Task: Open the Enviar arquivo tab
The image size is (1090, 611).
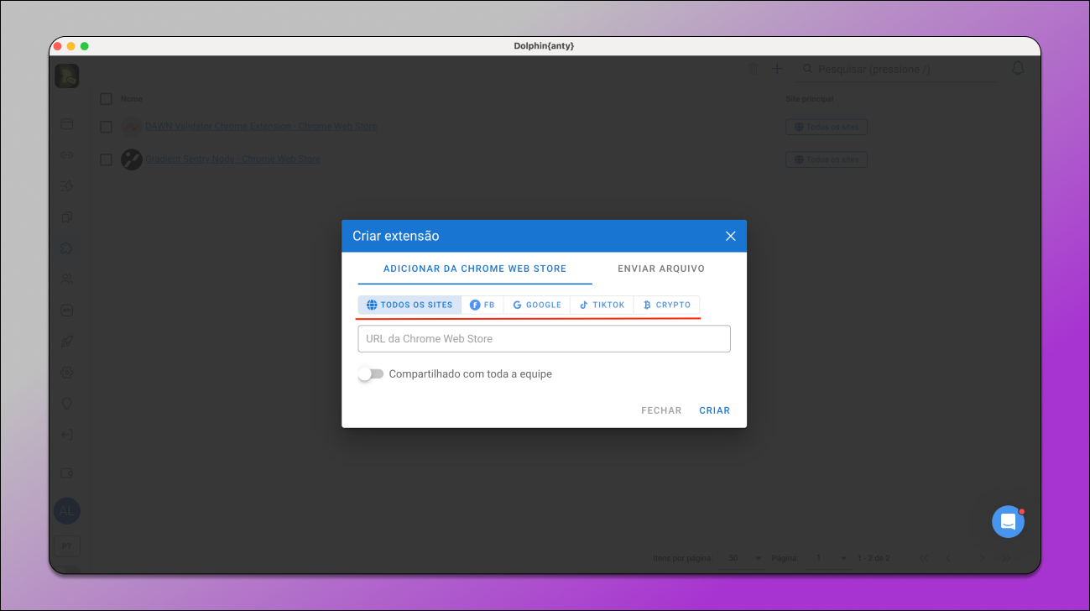Action: pyautogui.click(x=661, y=269)
